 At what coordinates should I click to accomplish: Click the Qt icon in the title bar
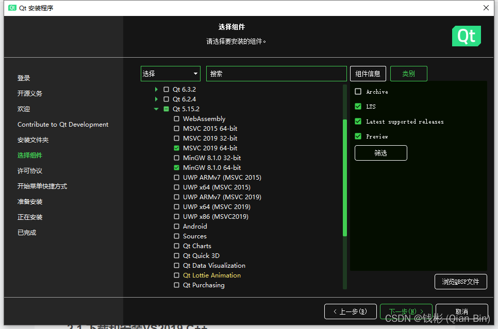(12, 8)
